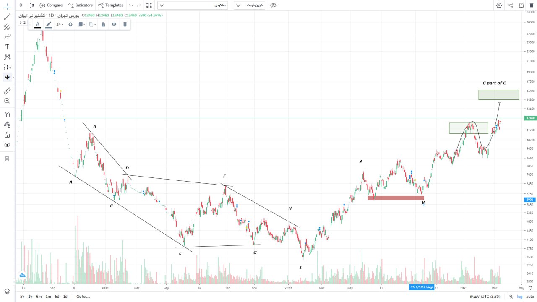Toggle log scale on price axis
Screen dimensions: 537x302
[519, 297]
